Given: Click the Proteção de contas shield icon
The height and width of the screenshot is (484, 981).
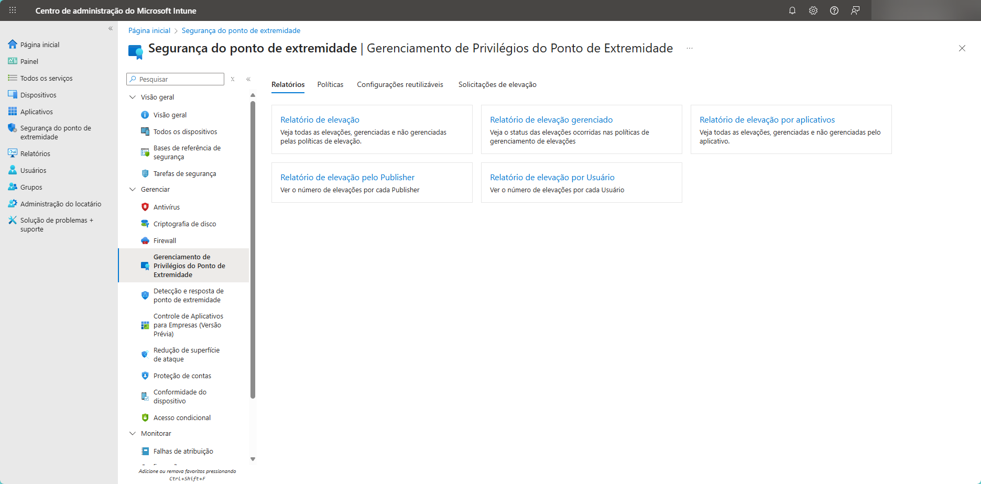Looking at the screenshot, I should [x=145, y=376].
